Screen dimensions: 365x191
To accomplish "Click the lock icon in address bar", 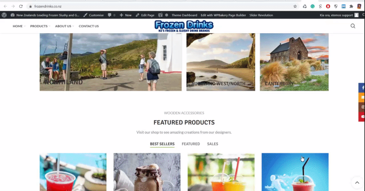I will tap(30, 6).
